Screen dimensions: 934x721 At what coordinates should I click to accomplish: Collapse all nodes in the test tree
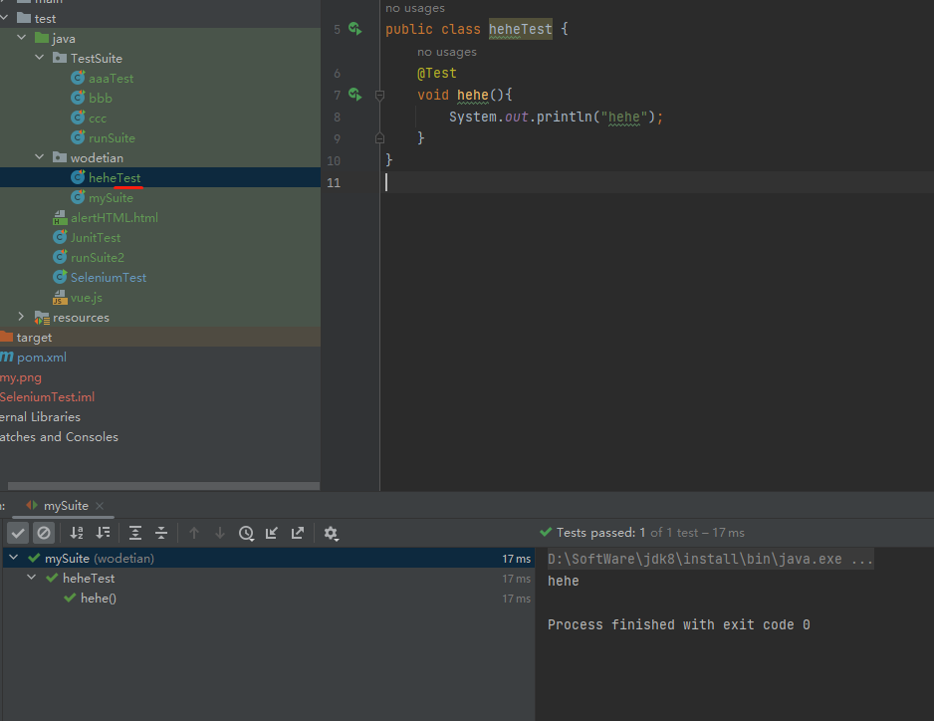(x=162, y=533)
